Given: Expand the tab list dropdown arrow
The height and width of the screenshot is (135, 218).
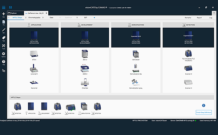Looking at the screenshot, I should coord(214,13).
